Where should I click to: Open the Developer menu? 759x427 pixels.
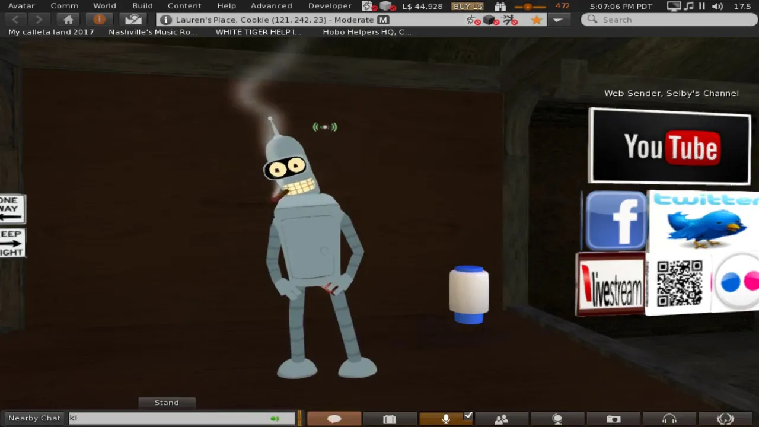pos(330,6)
